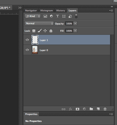Select the Layer 0 name label
117x125 pixels.
click(44, 50)
